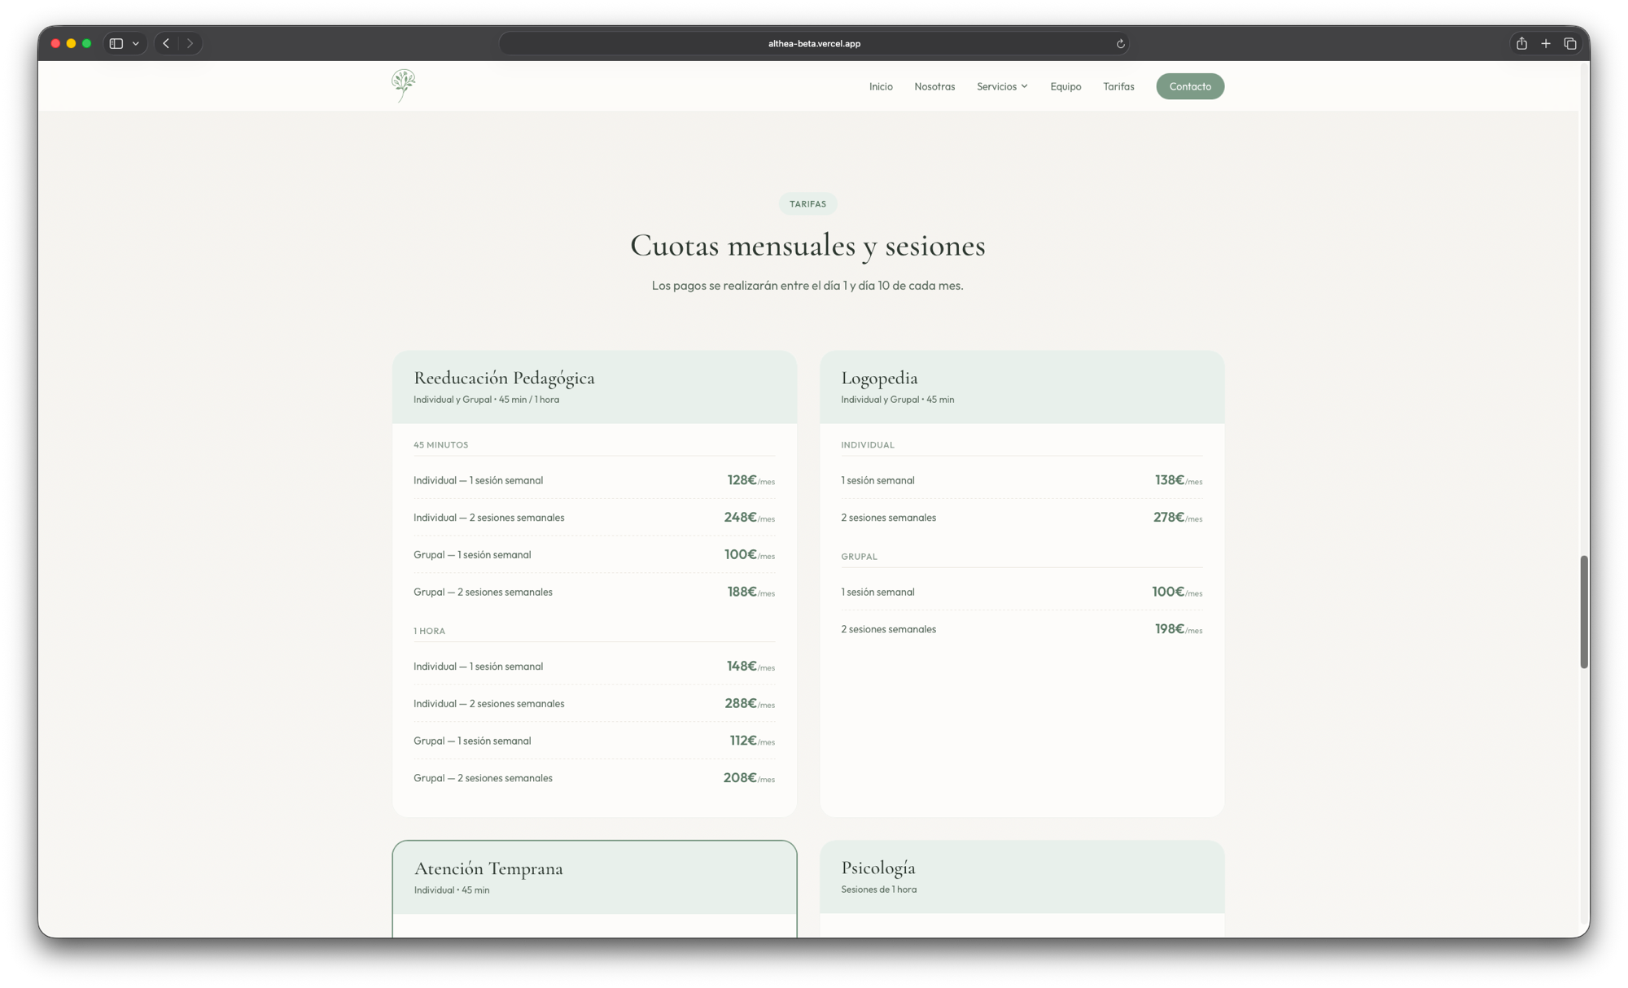
Task: Select the Tarifas menu item
Action: coord(1118,86)
